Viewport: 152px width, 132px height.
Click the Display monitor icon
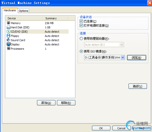[x=9, y=44]
